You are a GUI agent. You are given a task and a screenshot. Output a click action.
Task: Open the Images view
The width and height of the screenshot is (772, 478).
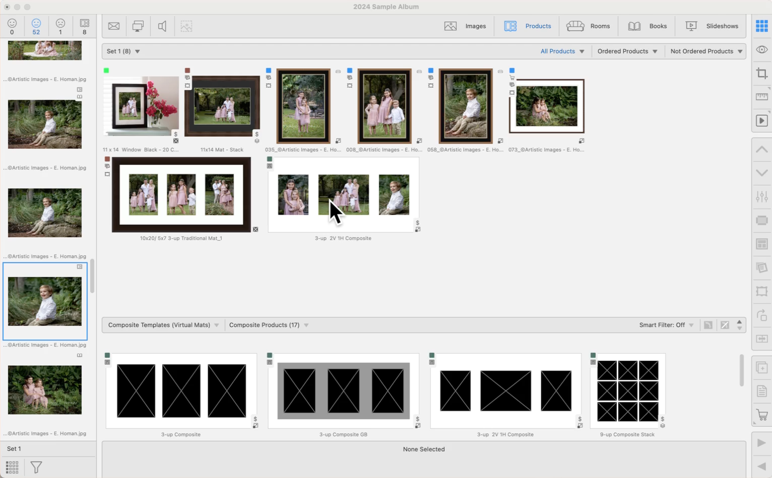pos(465,26)
